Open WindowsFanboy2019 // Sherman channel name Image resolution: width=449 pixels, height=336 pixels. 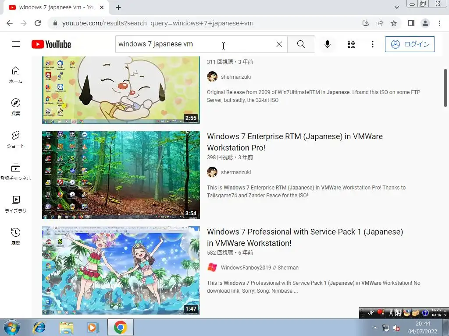pos(260,268)
